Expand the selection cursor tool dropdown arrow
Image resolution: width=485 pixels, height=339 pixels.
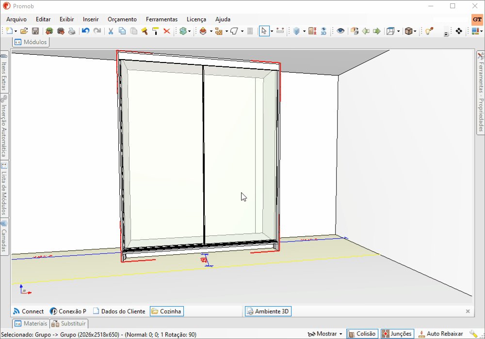coord(272,31)
